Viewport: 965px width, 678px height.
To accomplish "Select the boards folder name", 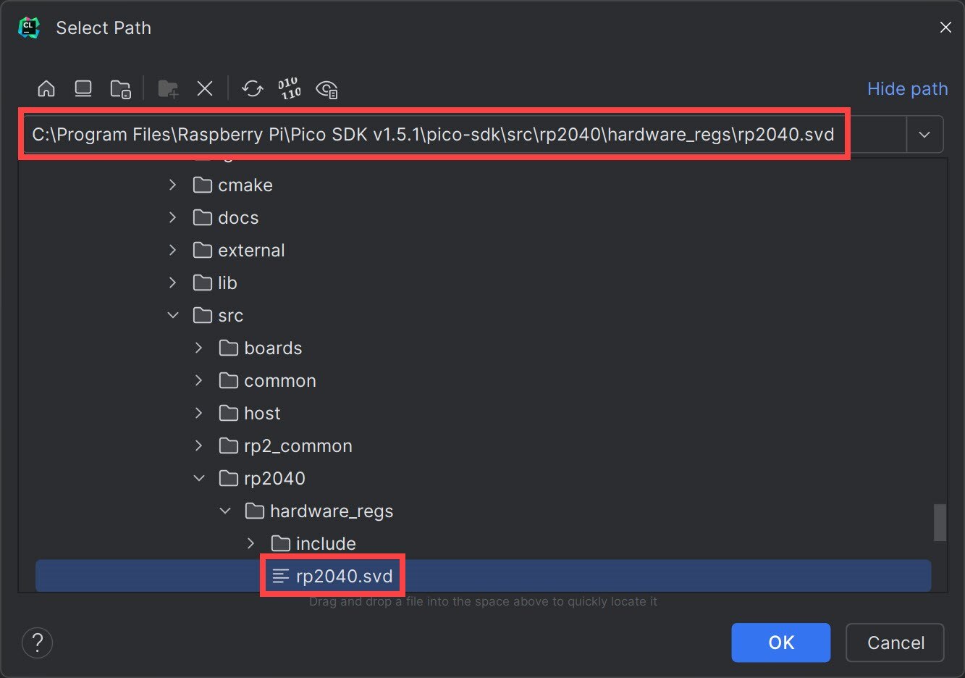I will [273, 348].
